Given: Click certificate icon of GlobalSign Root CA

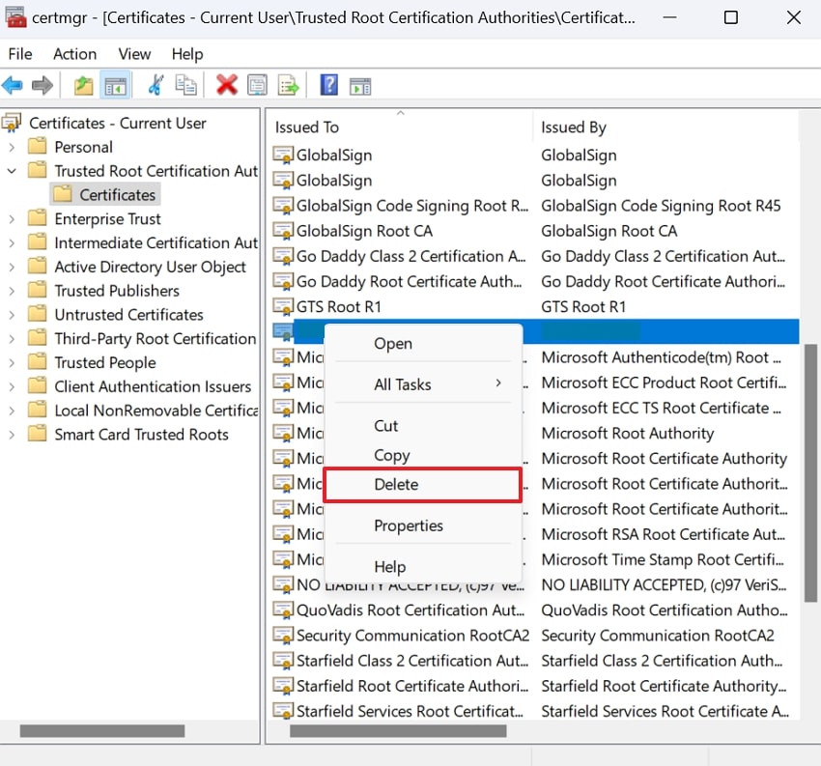Looking at the screenshot, I should coord(283,232).
